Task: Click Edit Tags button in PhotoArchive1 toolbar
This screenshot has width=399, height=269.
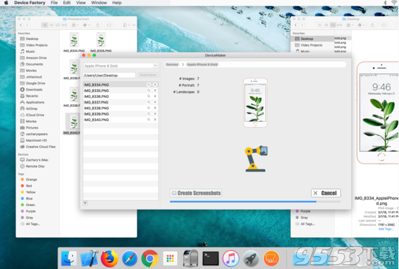Action: pyautogui.click(x=109, y=25)
